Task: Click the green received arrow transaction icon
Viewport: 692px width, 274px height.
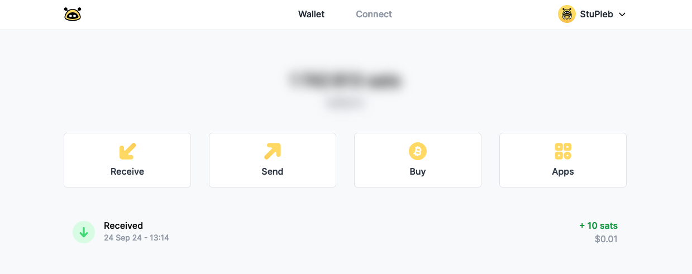Action: pos(84,232)
